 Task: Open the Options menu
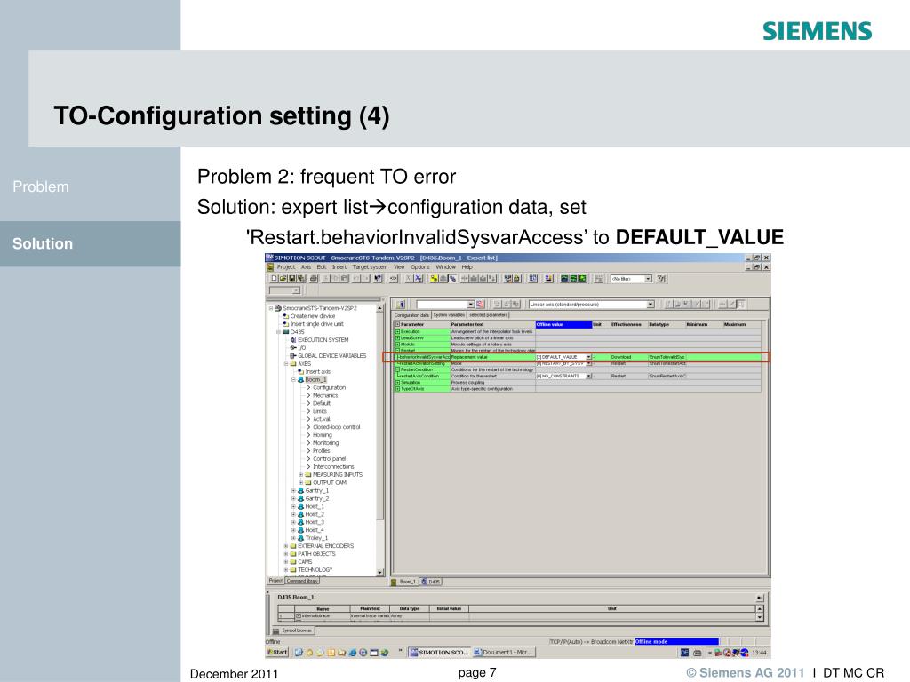[420, 267]
